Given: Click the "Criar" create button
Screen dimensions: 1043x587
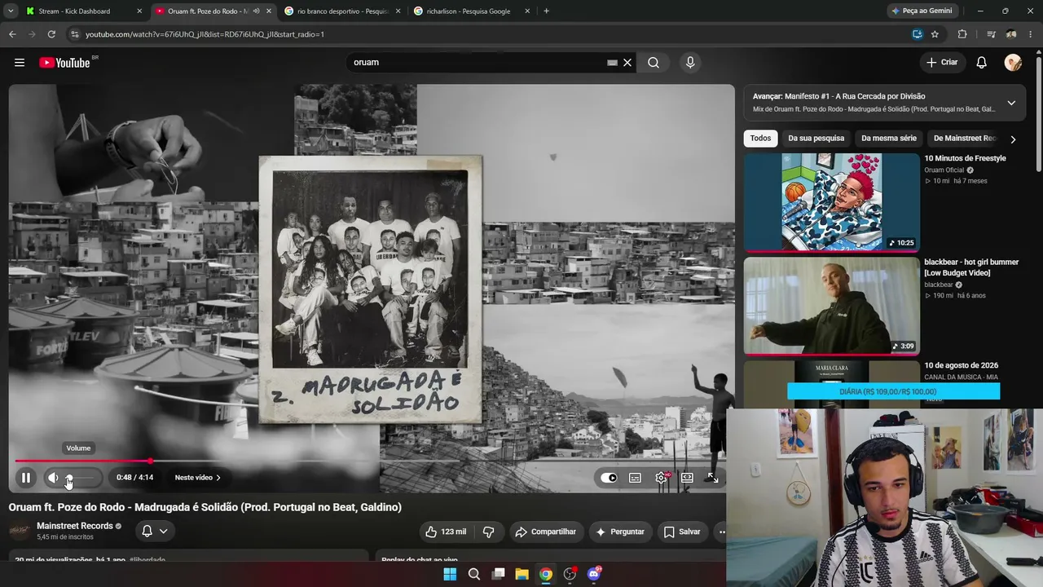Looking at the screenshot, I should pos(943,63).
